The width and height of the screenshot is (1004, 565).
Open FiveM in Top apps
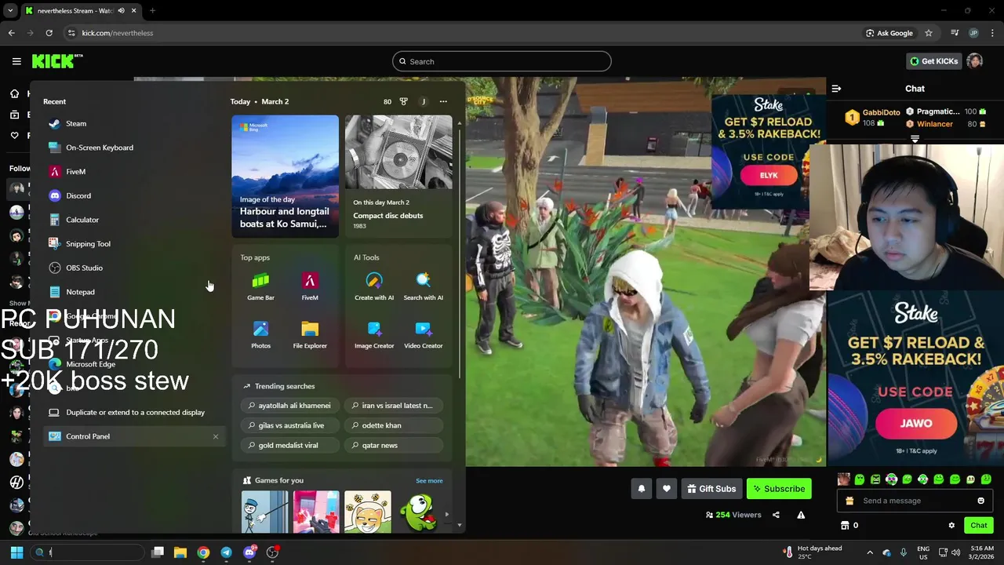[310, 286]
